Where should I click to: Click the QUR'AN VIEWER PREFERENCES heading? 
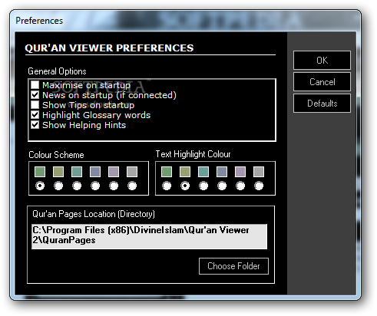coord(109,48)
